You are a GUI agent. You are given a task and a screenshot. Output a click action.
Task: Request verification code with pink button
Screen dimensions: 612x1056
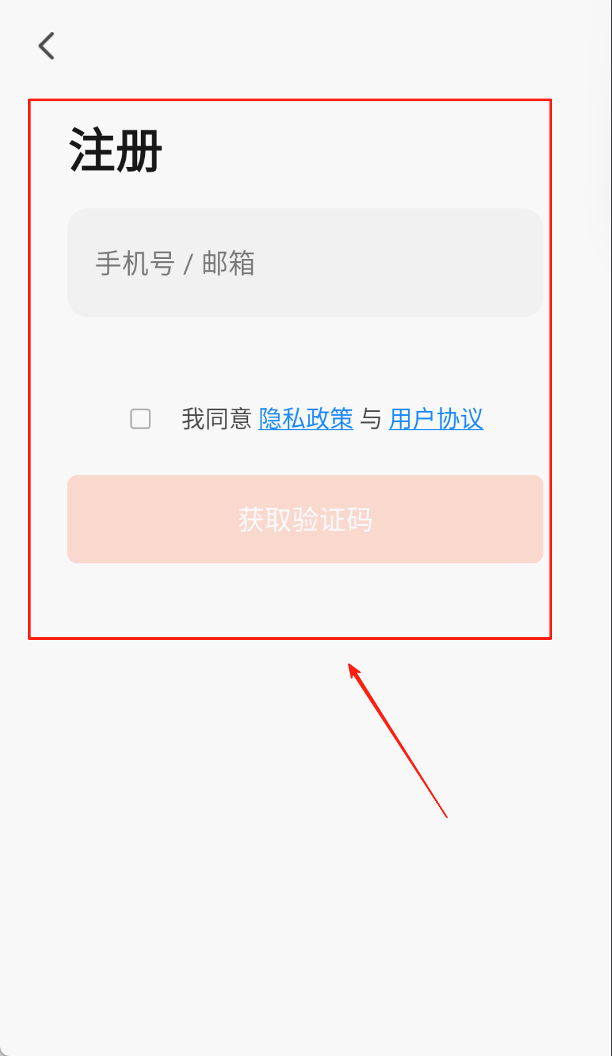pos(305,519)
